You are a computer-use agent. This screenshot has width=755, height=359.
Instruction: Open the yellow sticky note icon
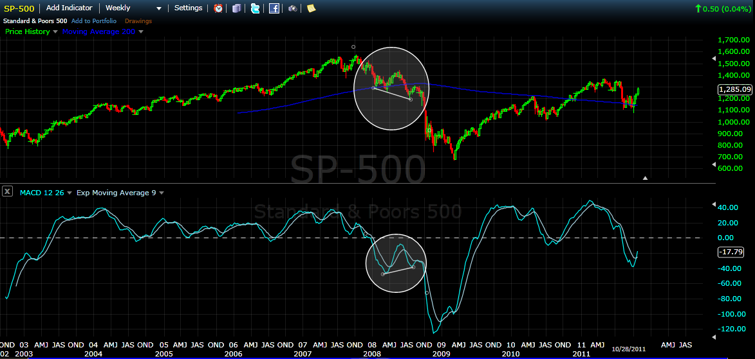[311, 8]
